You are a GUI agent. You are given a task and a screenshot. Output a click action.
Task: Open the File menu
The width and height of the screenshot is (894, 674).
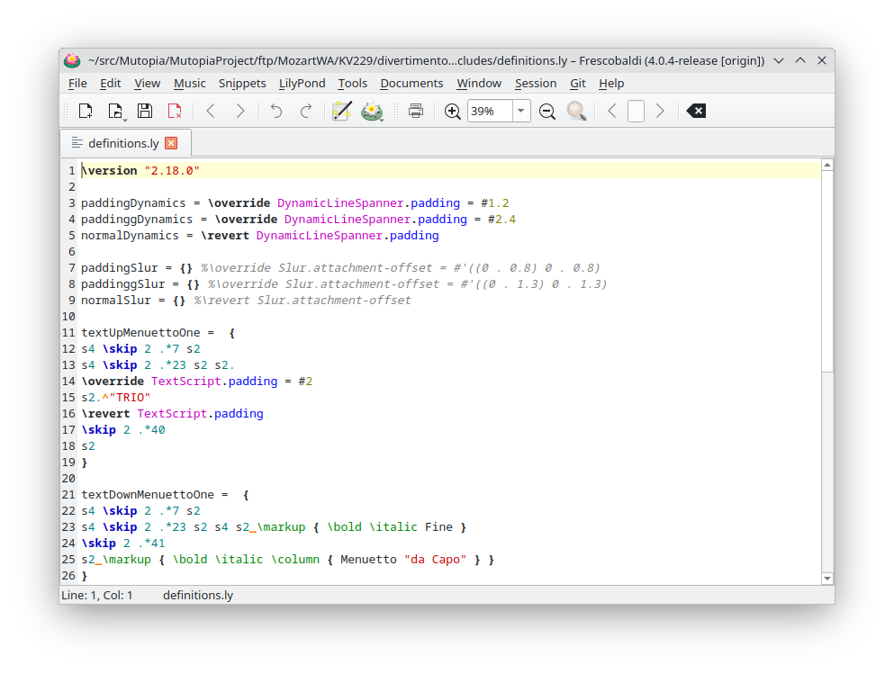[x=77, y=83]
